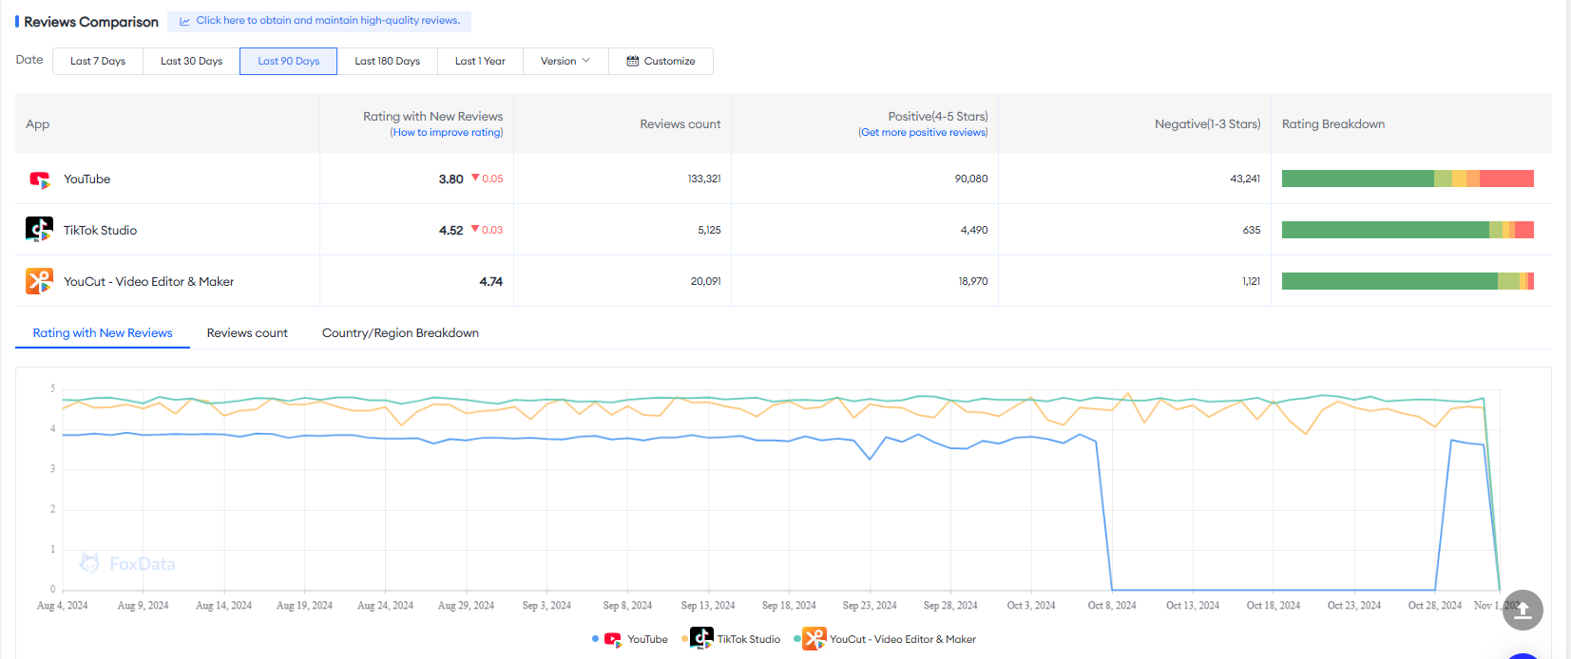1571x659 pixels.
Task: Click the scroll-to-top arrow button
Action: pos(1523,610)
